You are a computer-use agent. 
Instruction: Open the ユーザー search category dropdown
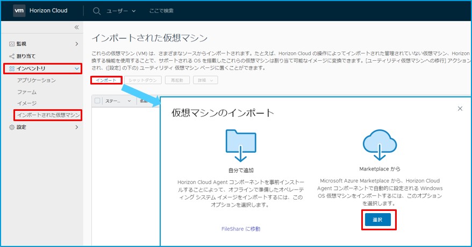(122, 11)
